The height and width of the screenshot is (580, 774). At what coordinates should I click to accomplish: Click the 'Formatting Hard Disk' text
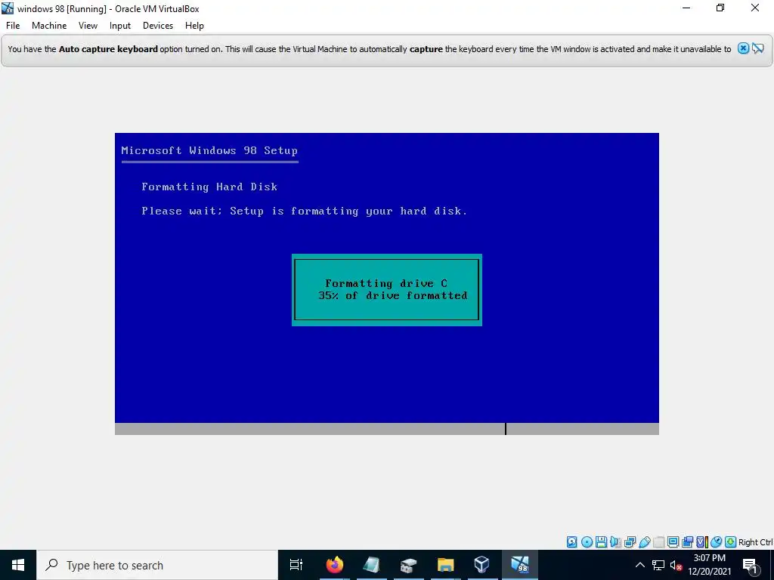209,187
